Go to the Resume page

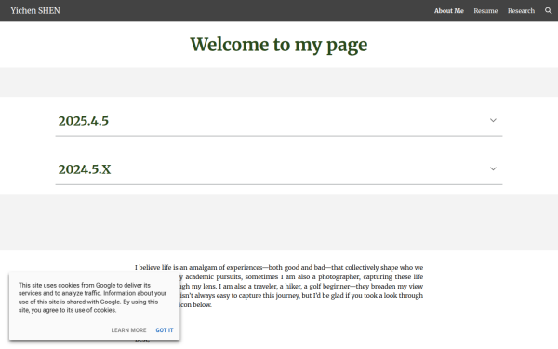(x=485, y=10)
